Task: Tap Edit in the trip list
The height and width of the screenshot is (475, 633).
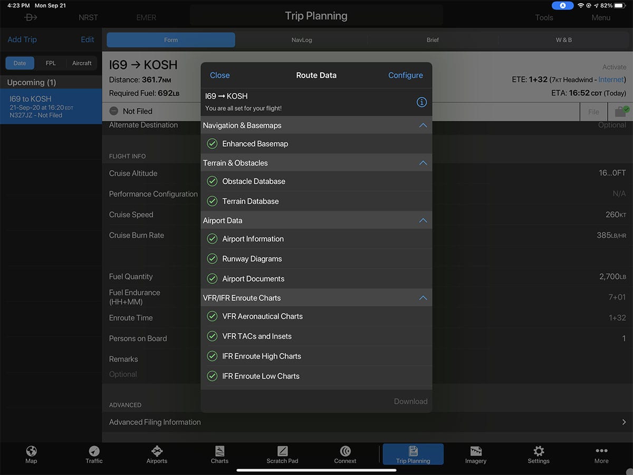Action: [x=88, y=40]
